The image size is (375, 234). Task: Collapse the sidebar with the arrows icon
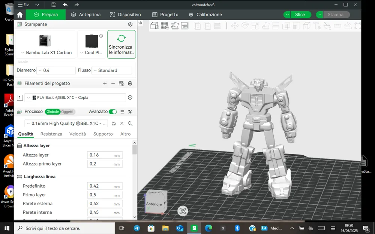pos(140,23)
